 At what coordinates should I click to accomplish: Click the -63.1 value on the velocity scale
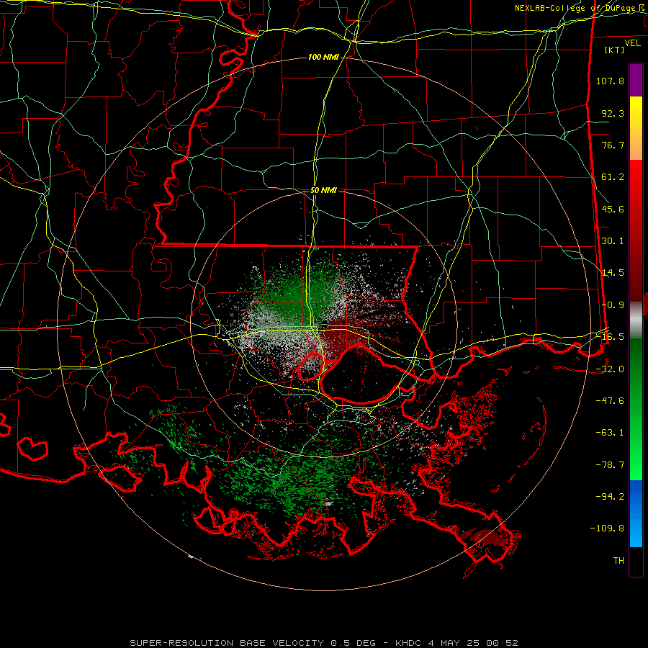tap(610, 433)
